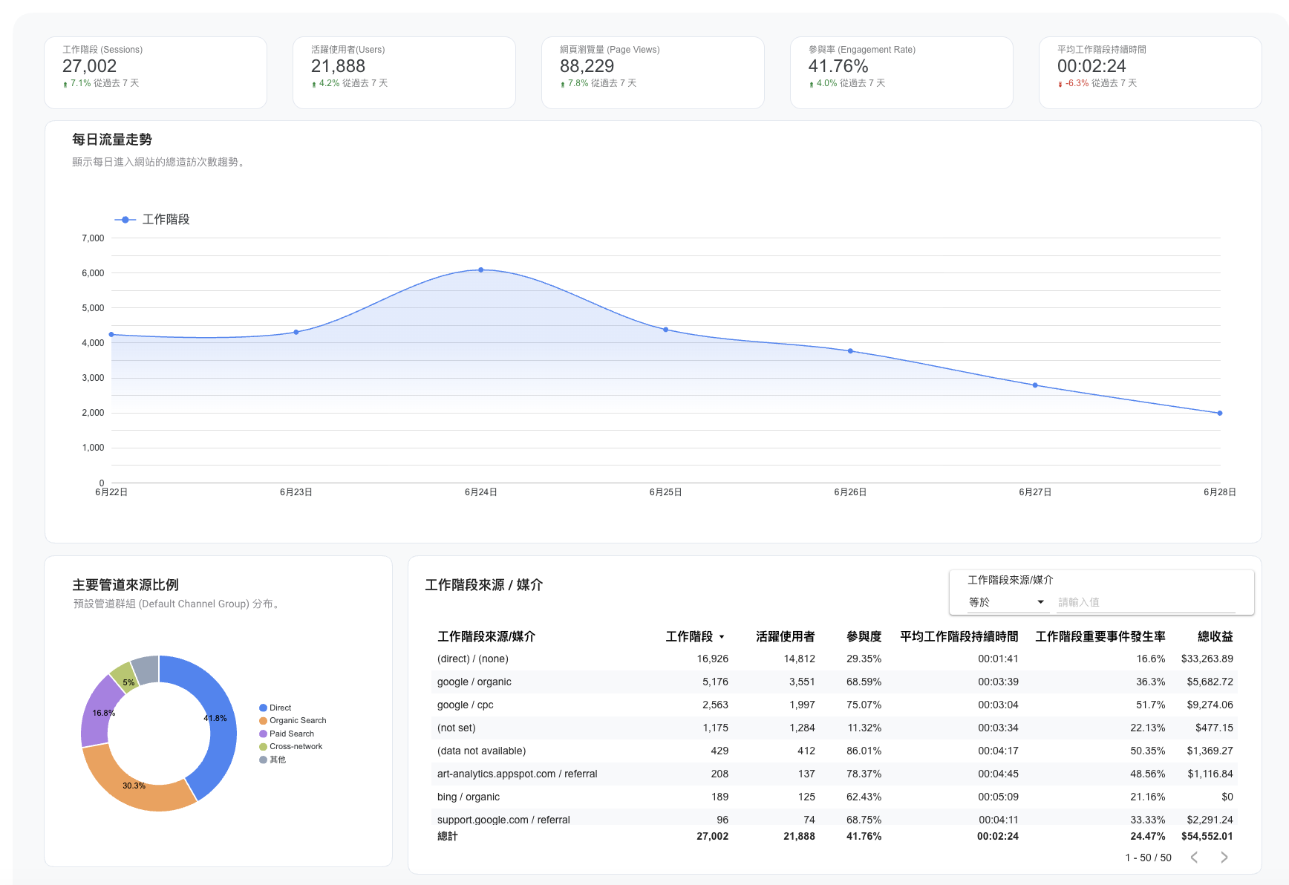
Task: Click the 工作階段來源/媒介 table column header
Action: [486, 636]
